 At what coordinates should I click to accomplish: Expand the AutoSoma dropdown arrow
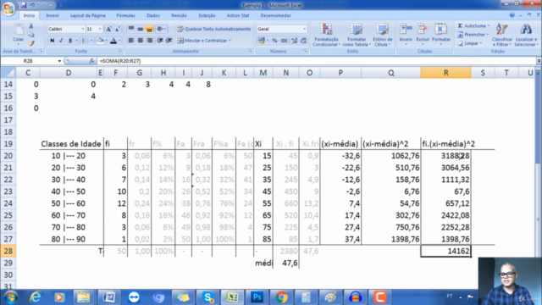489,26
